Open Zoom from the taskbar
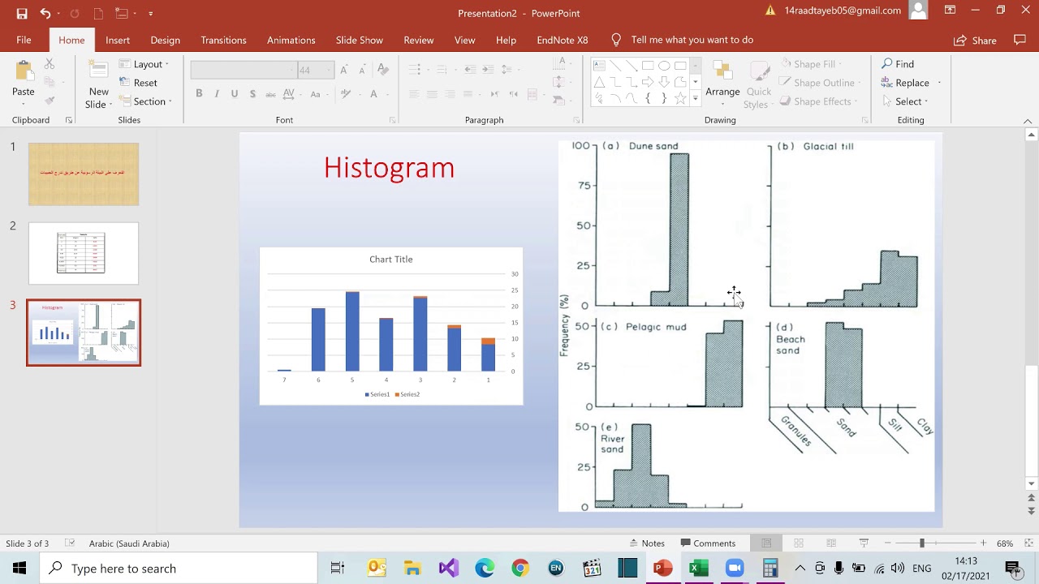The image size is (1039, 584). click(x=735, y=568)
